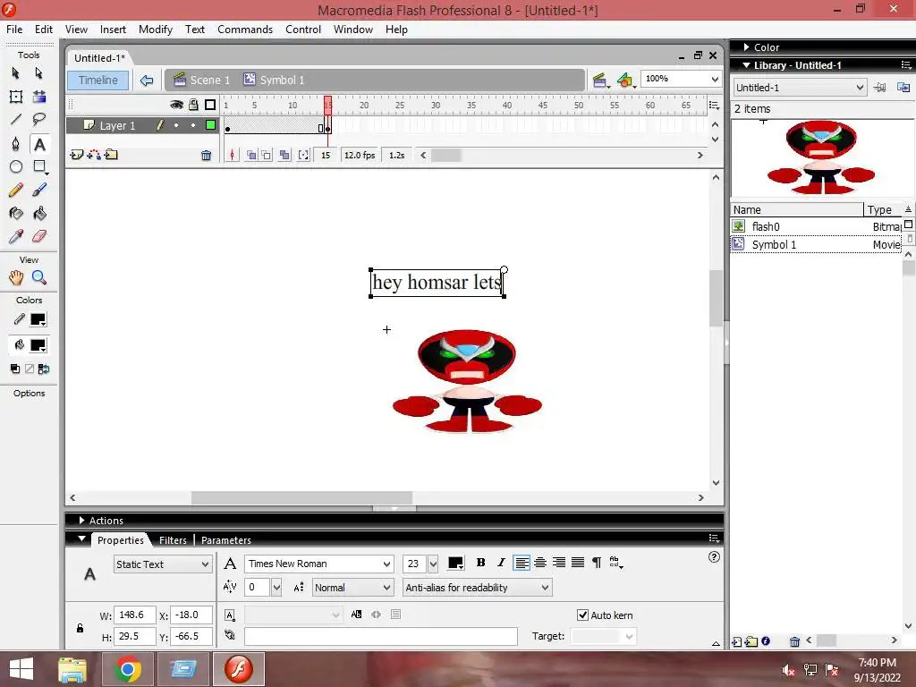The image size is (916, 687).
Task: Open the File menu
Action: tap(14, 30)
